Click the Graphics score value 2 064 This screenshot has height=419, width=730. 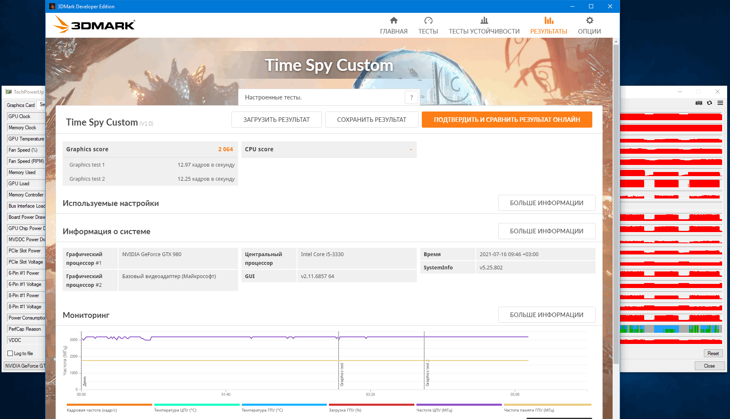(226, 149)
